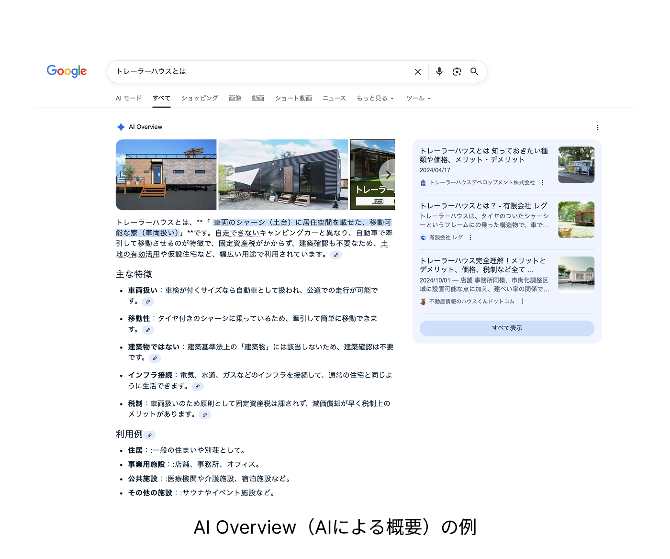The width and height of the screenshot is (670, 559).
Task: Open the first trailer house image
Action: [x=166, y=175]
